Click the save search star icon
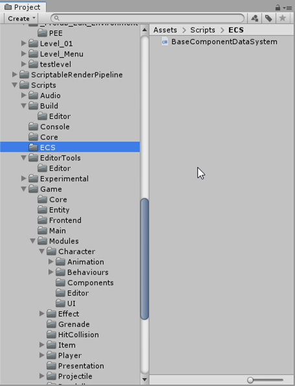The height and width of the screenshot is (386, 295). point(283,18)
